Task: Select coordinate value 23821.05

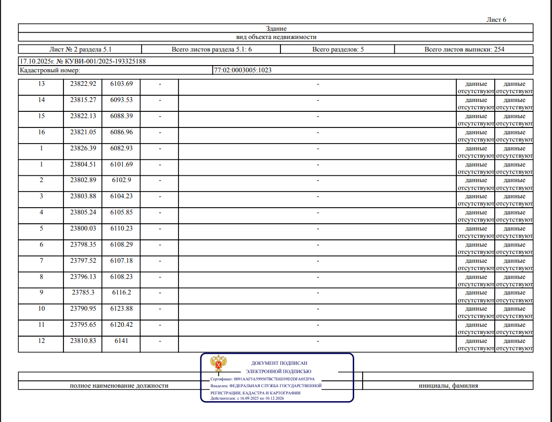Action: coord(83,132)
